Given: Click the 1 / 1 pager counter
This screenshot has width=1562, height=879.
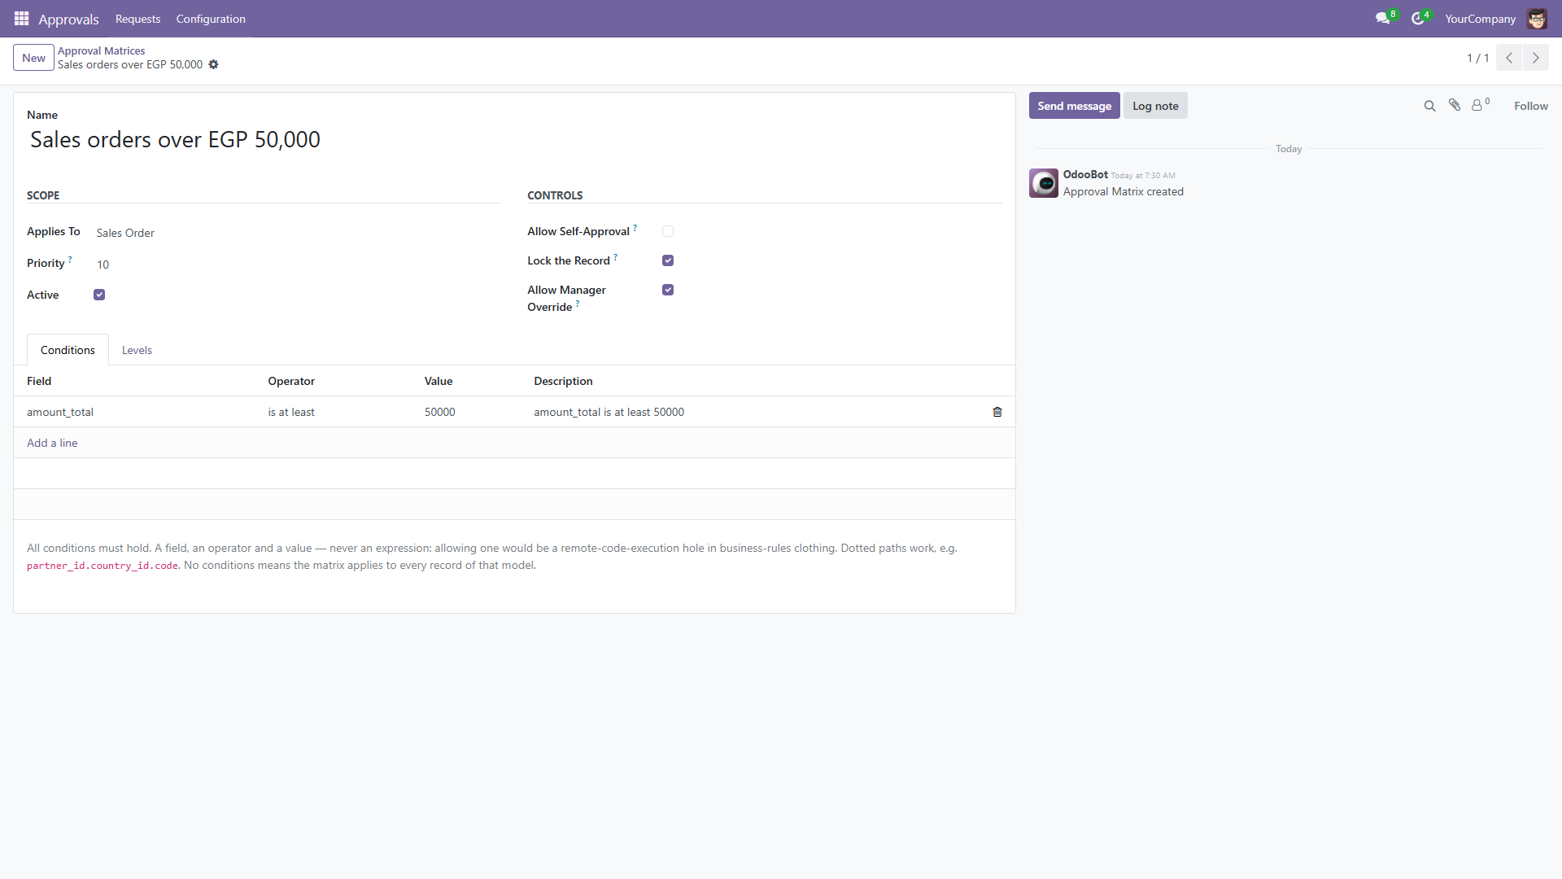Looking at the screenshot, I should tap(1477, 58).
